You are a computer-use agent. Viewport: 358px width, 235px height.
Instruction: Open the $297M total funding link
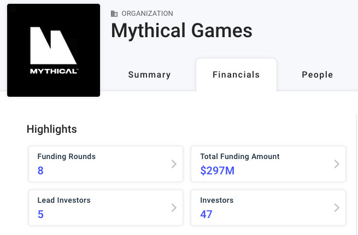click(218, 171)
